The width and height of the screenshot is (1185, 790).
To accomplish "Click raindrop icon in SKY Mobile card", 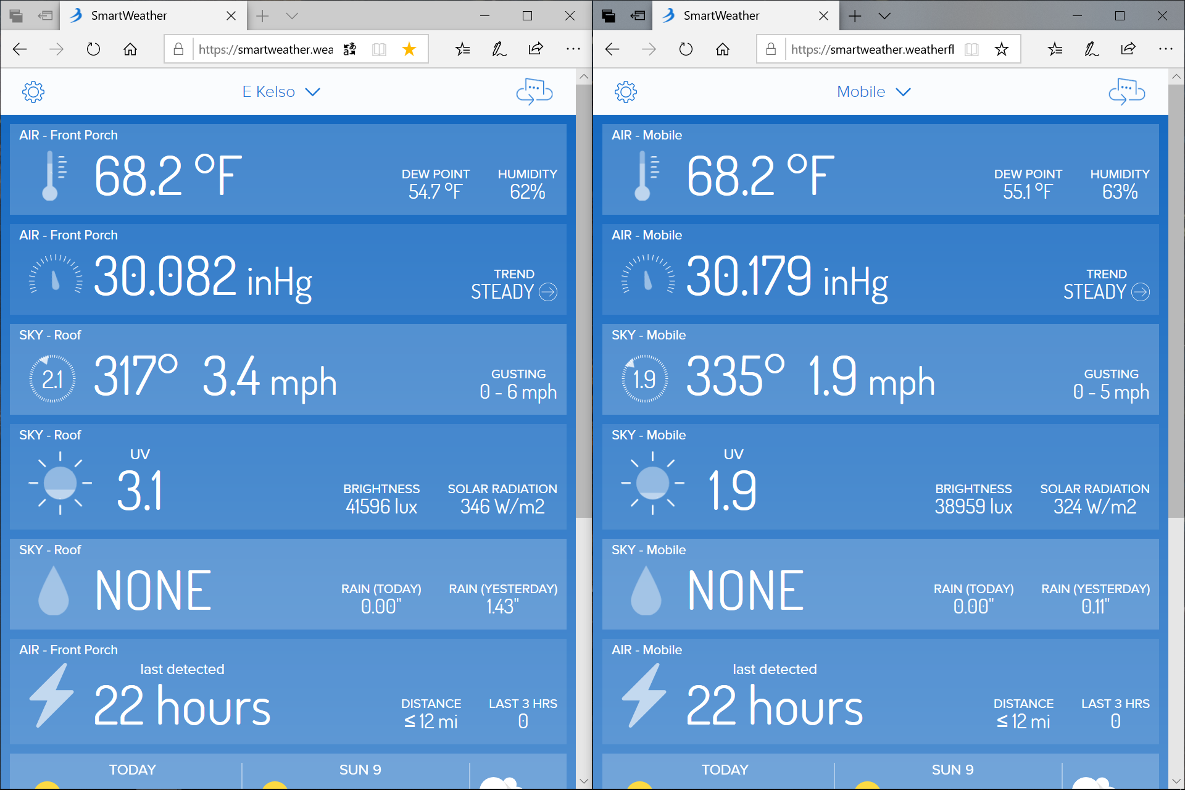I will coord(646,591).
